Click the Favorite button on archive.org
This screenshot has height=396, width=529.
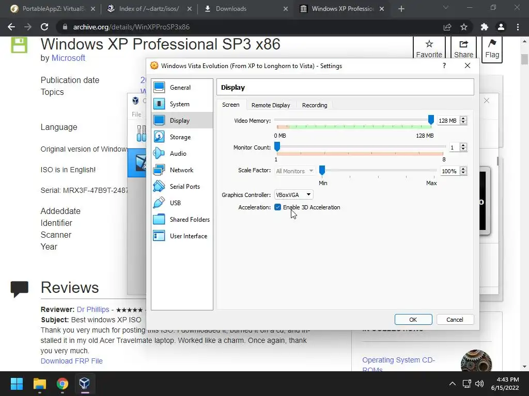(x=429, y=49)
